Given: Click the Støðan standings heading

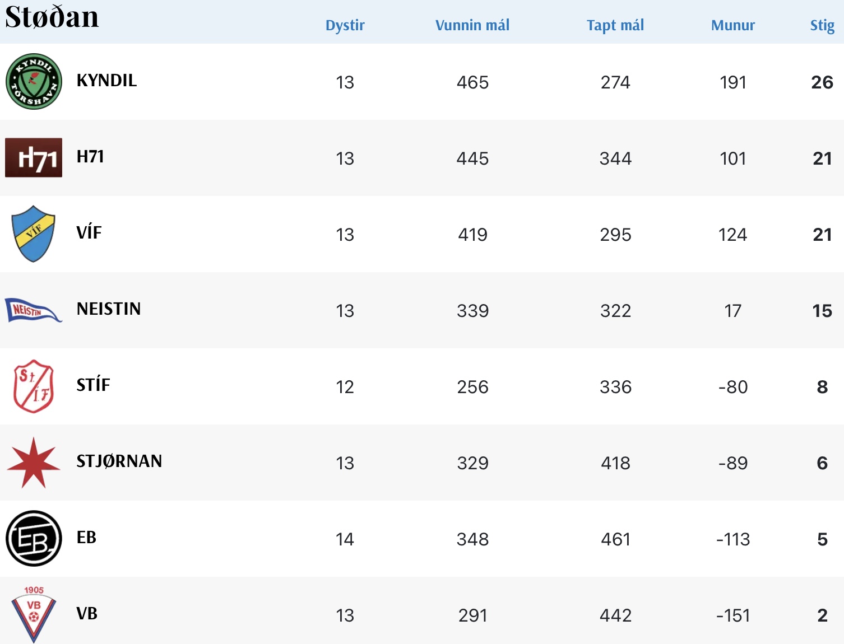Looking at the screenshot, I should pyautogui.click(x=52, y=17).
